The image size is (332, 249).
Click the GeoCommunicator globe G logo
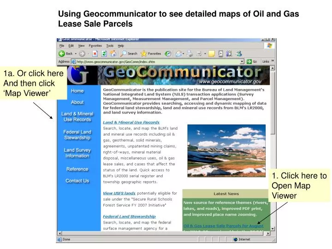click(x=78, y=75)
